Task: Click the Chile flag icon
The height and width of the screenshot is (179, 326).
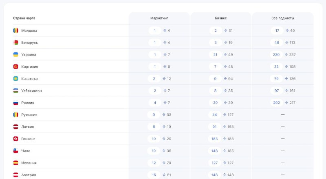Action: pyautogui.click(x=16, y=151)
